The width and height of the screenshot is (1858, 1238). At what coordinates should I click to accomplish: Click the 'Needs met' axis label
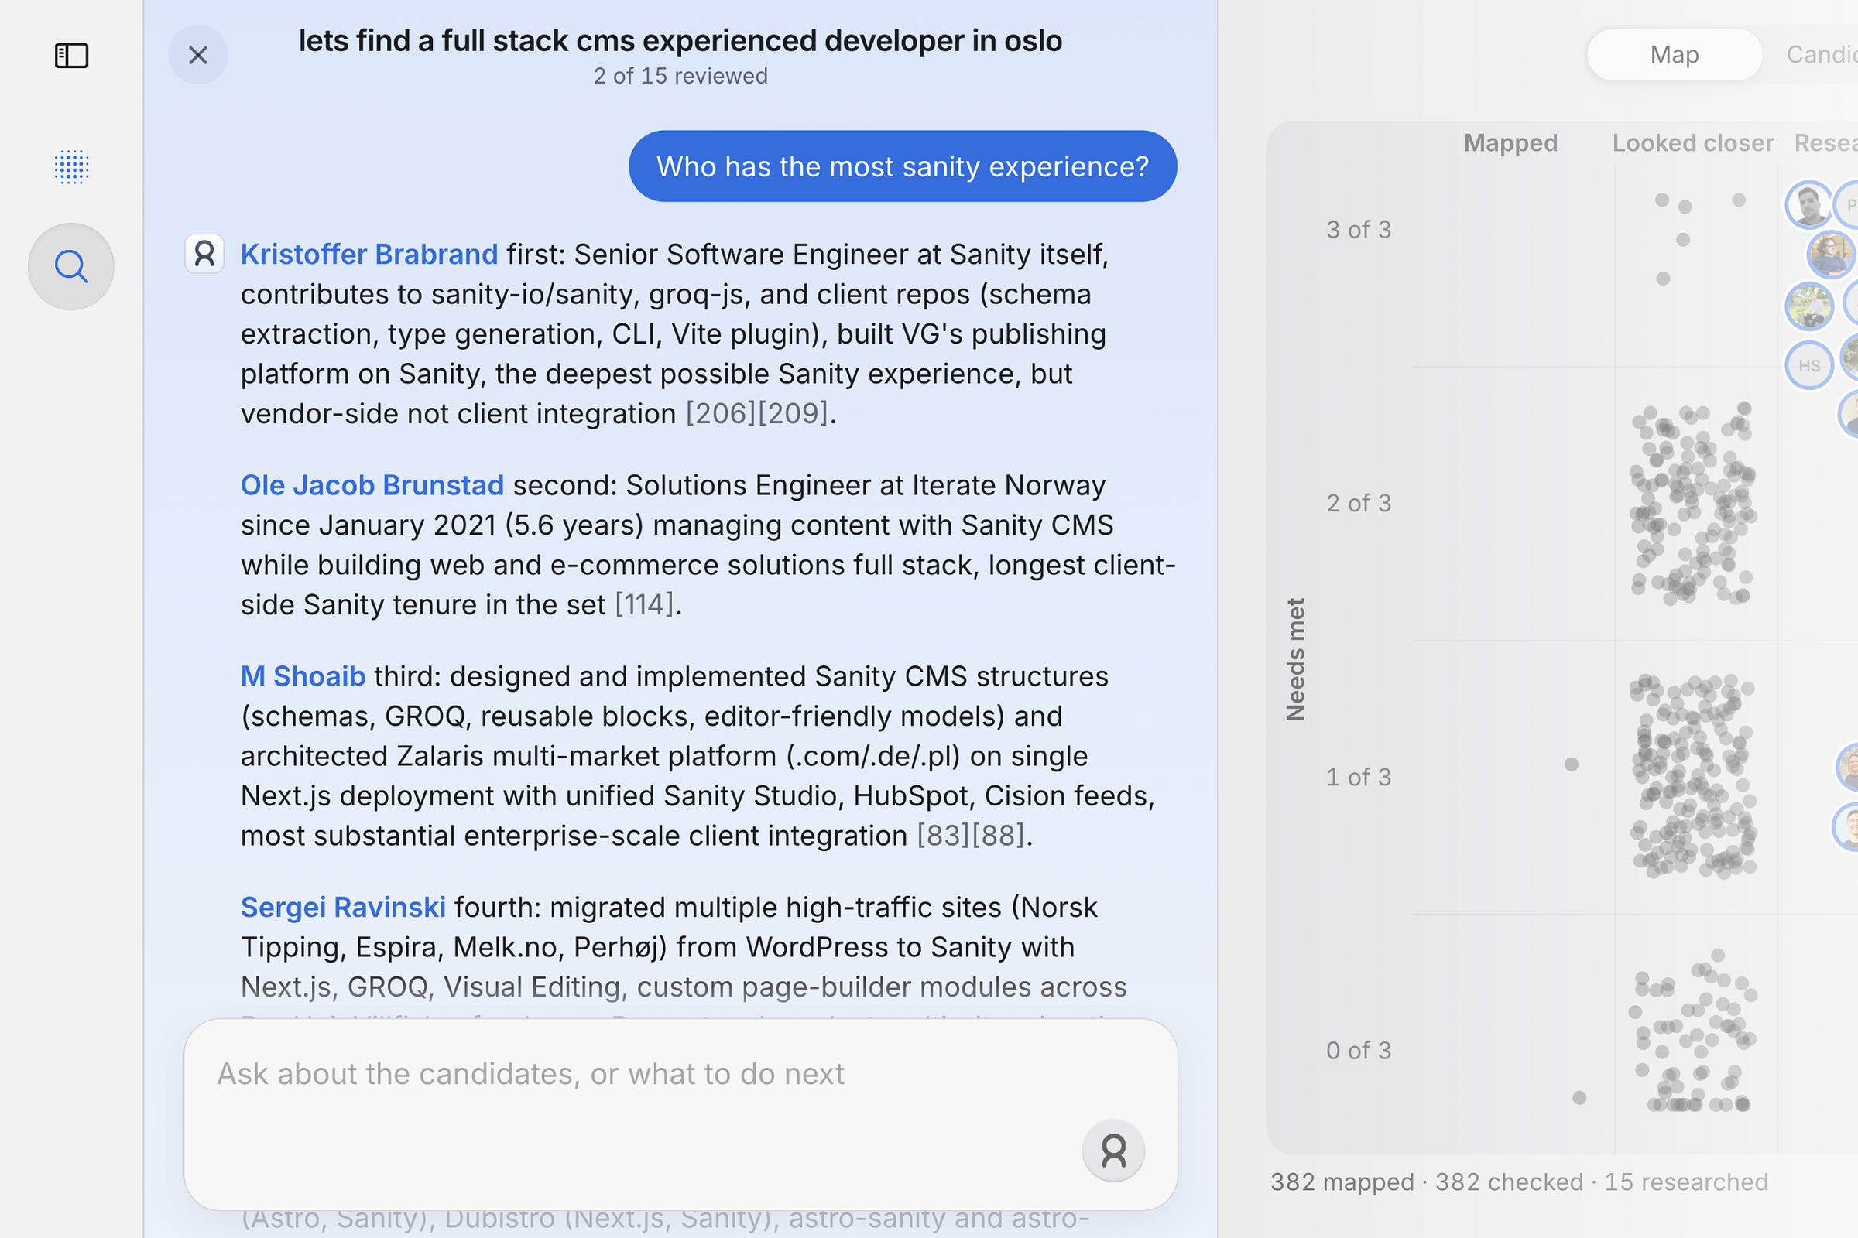[x=1295, y=659]
